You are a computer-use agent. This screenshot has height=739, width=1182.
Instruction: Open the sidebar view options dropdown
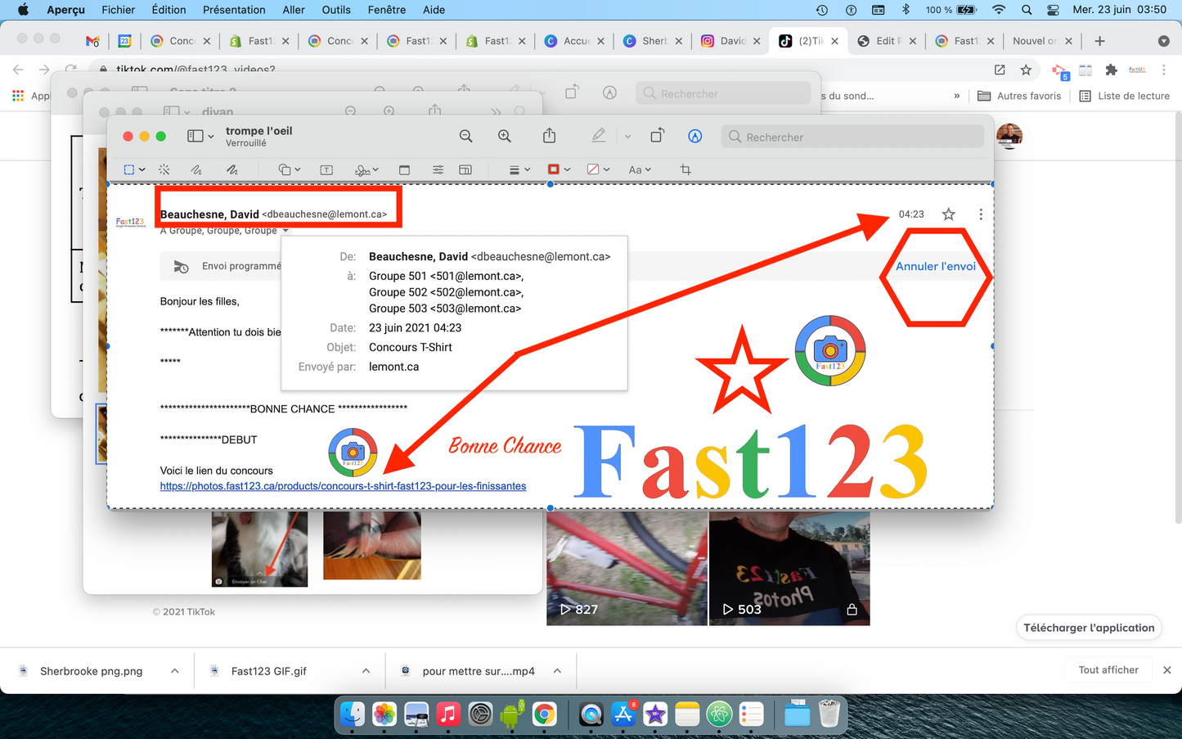point(200,137)
